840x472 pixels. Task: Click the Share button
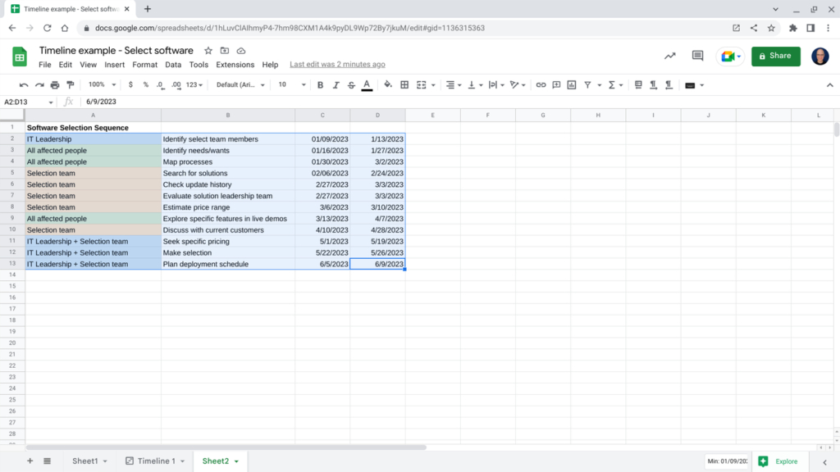[775, 57]
